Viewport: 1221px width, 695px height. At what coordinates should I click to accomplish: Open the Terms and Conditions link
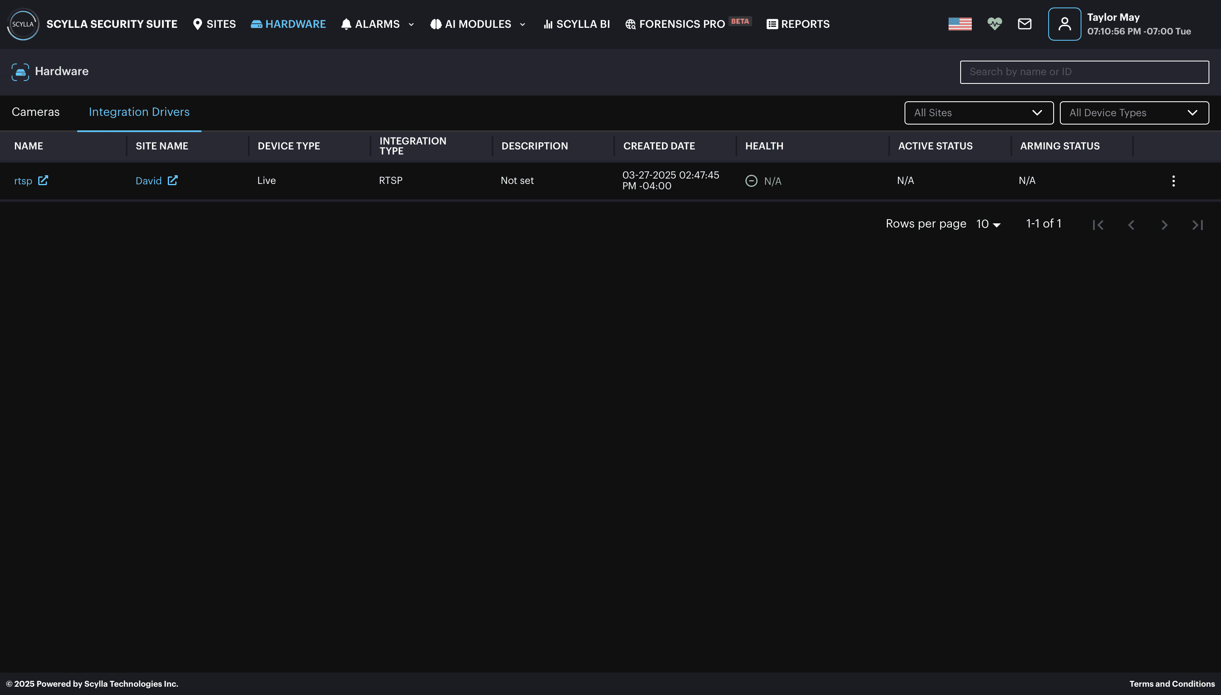point(1172,684)
